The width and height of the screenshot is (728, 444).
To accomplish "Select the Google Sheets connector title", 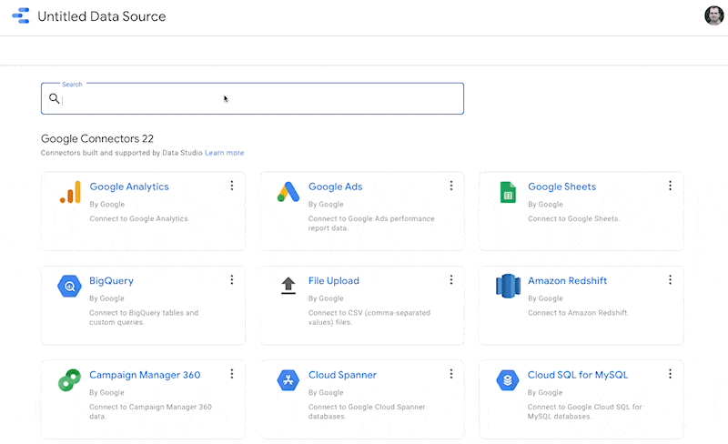I will click(x=561, y=187).
